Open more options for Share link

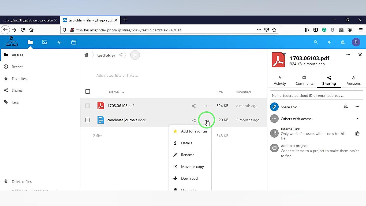tap(357, 107)
